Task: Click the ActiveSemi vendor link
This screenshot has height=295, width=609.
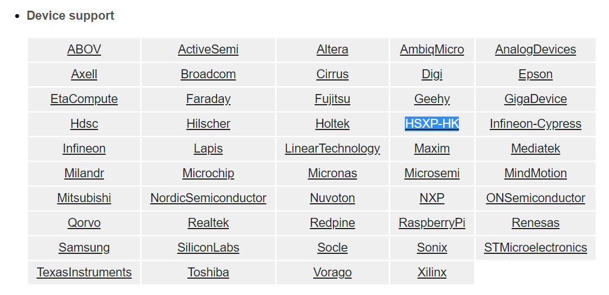Action: pyautogui.click(x=208, y=50)
